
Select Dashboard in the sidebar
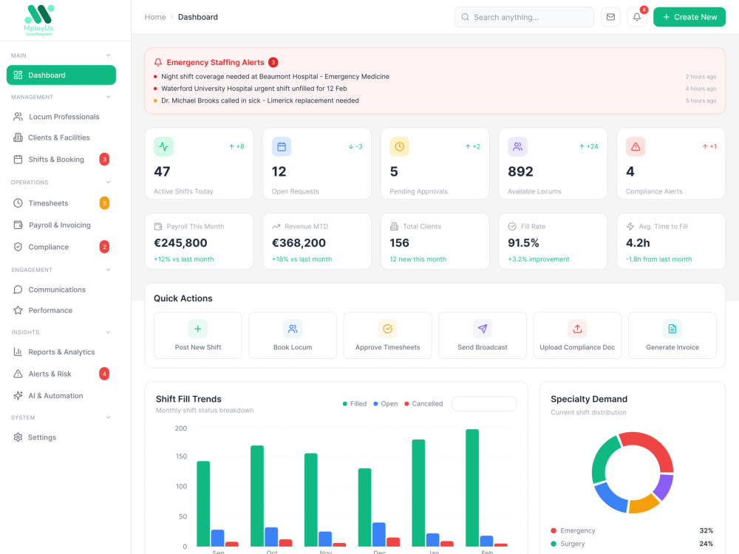(61, 75)
